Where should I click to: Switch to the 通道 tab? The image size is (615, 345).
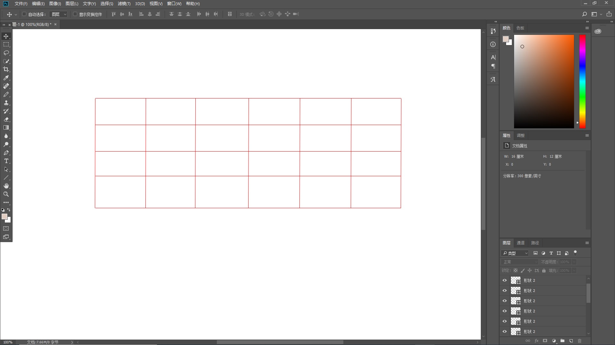click(x=521, y=243)
